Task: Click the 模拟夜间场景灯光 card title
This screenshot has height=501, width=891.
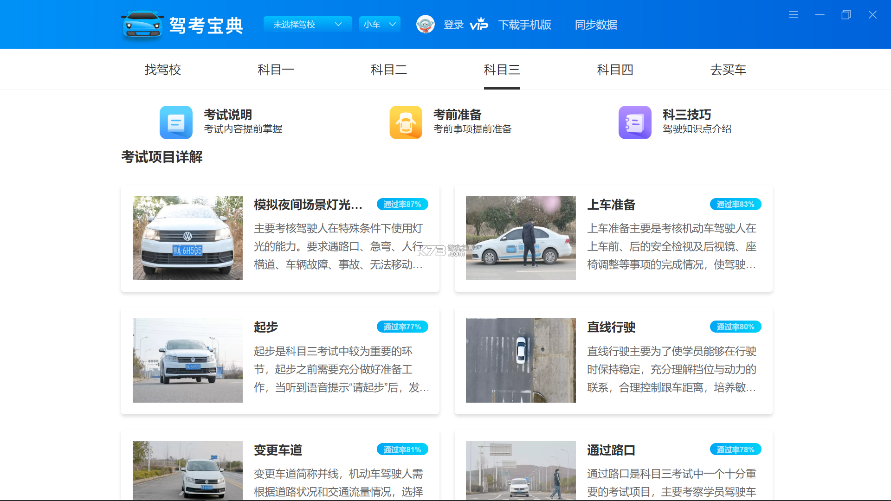Action: (x=308, y=205)
